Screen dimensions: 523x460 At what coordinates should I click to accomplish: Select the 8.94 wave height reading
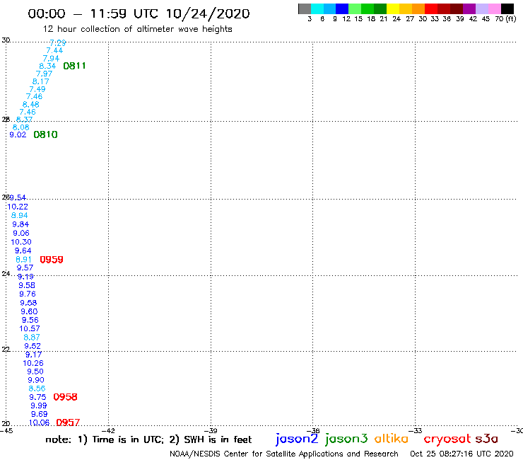point(19,215)
